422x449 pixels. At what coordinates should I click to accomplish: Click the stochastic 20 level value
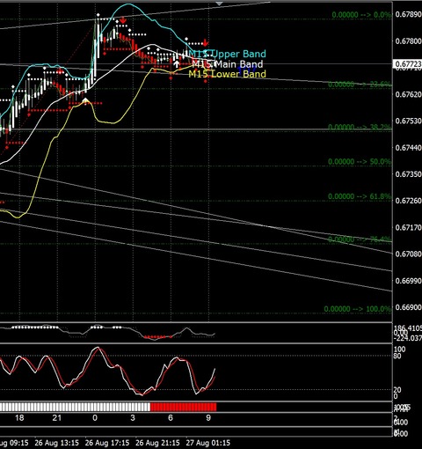click(397, 390)
